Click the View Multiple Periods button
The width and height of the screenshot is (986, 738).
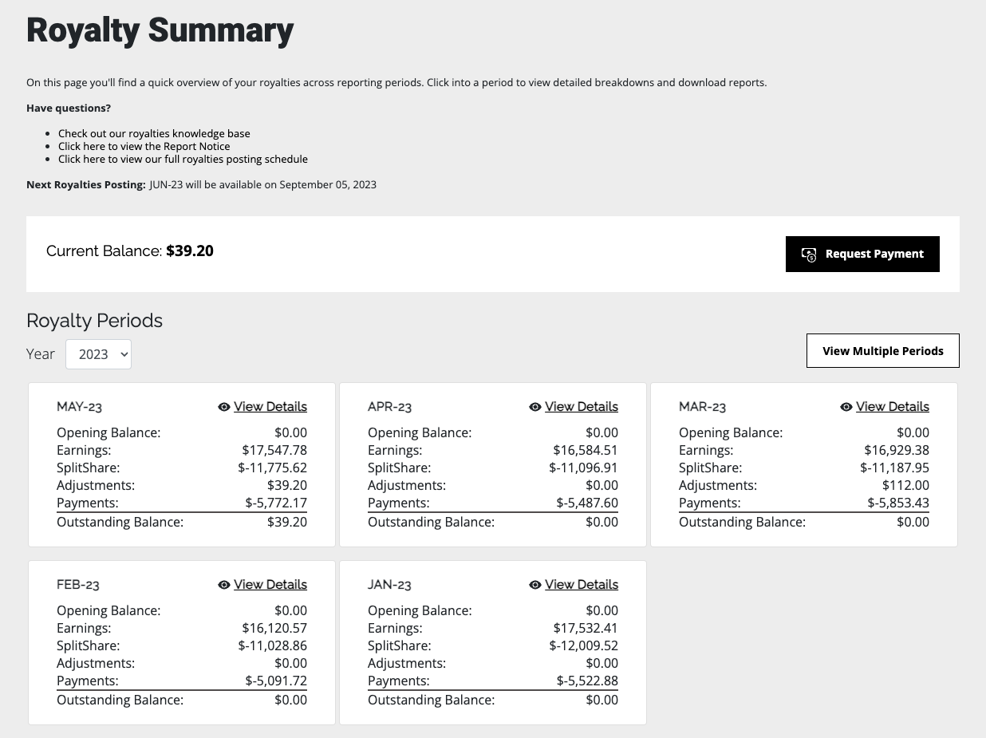[x=883, y=351]
